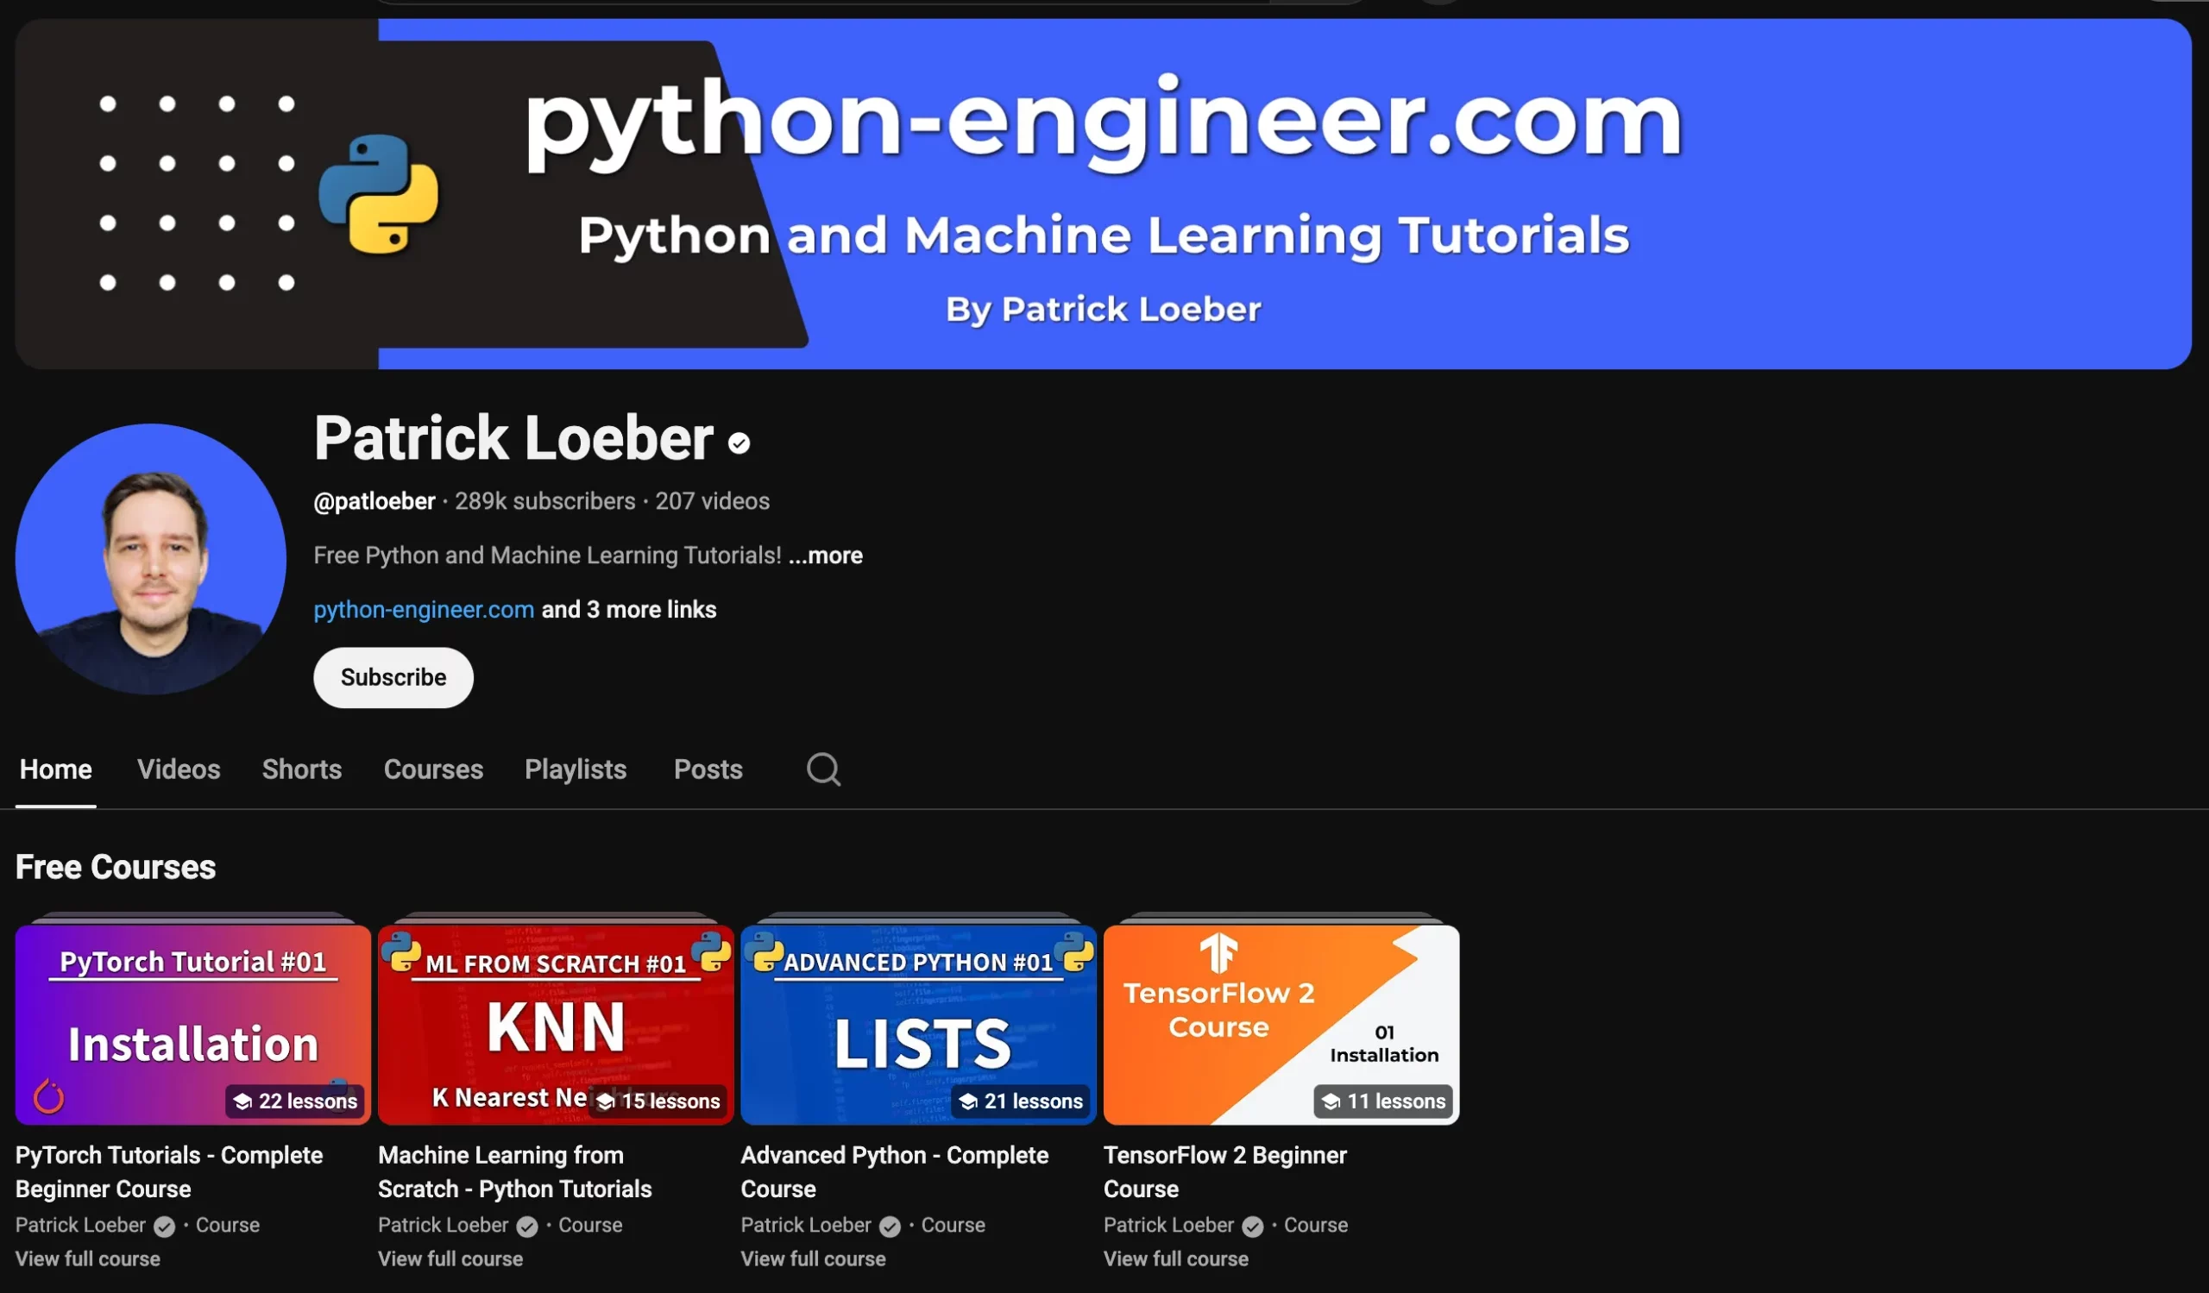Click the 21 lessons badge on Advanced Python
This screenshot has width=2209, height=1293.
1020,1102
